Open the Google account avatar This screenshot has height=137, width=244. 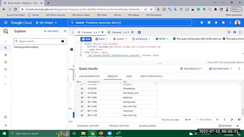coord(238,23)
